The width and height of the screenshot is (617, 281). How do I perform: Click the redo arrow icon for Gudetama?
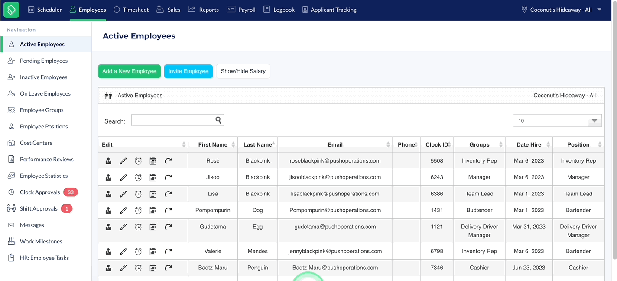[168, 227]
